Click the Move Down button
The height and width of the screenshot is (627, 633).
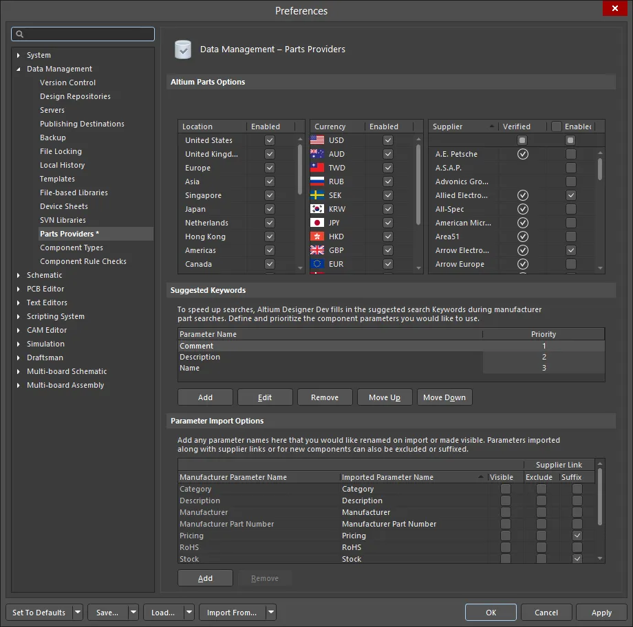[444, 397]
